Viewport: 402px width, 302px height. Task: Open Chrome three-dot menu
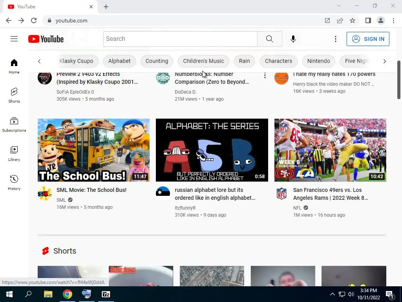393,20
